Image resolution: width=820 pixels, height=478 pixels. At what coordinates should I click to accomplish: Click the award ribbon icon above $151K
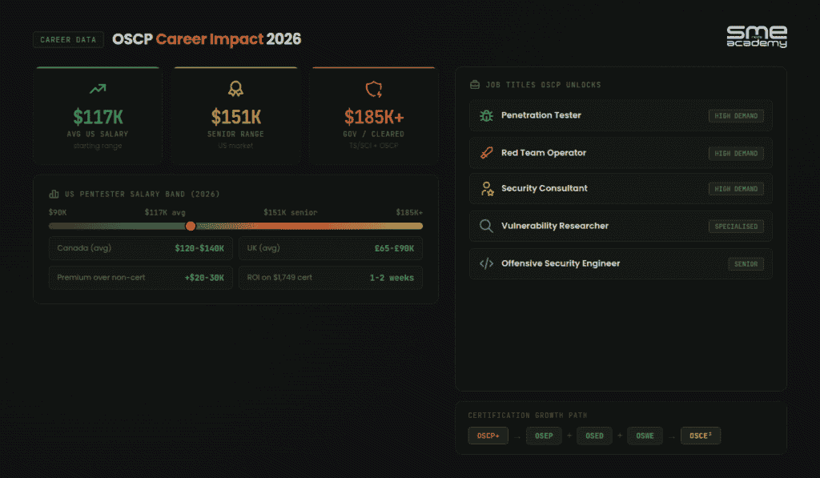tap(236, 89)
